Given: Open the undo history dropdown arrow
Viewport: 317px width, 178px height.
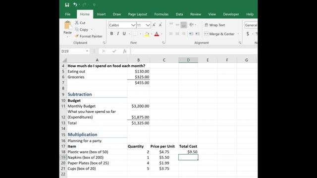Looking at the screenshot, I should coord(79,4).
